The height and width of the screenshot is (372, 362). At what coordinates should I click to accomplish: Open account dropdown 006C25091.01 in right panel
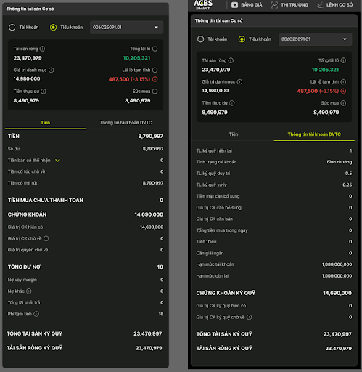[x=315, y=39]
